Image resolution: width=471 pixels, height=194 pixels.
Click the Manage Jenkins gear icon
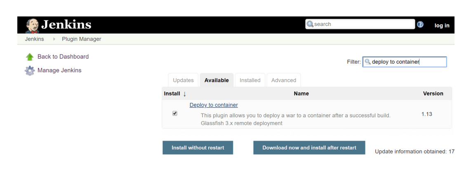click(x=29, y=71)
